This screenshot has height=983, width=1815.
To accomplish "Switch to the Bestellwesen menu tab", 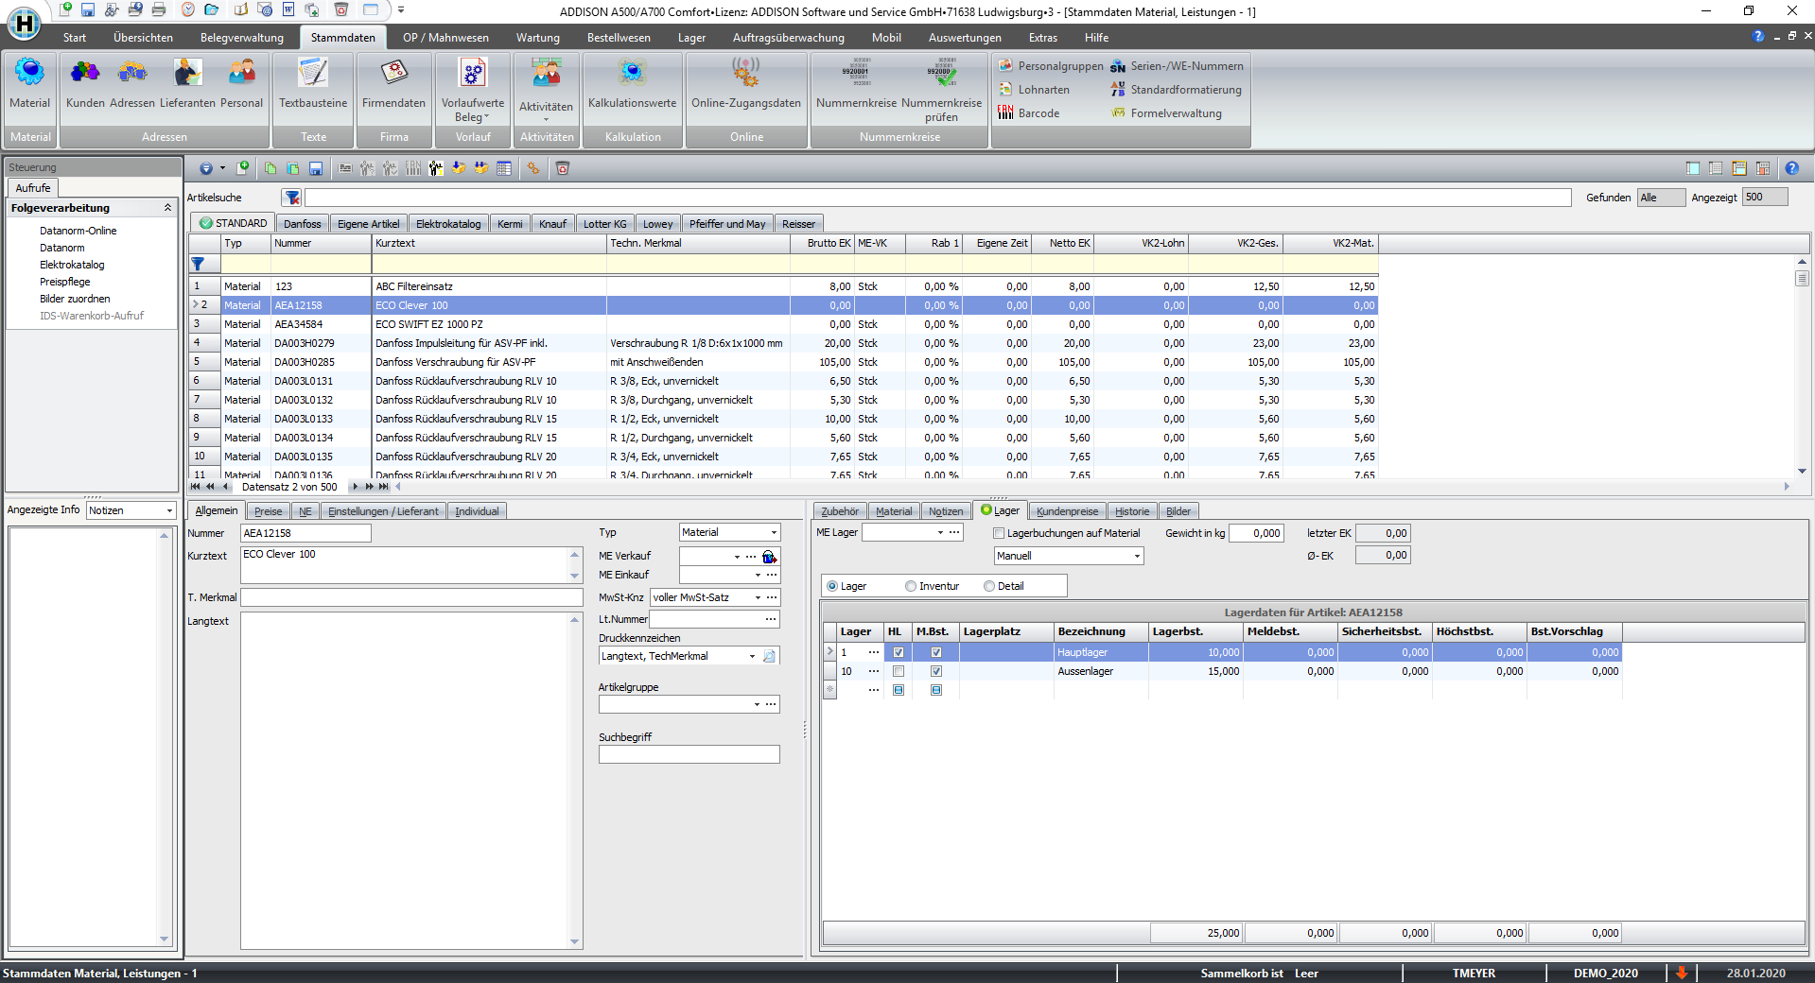I will pyautogui.click(x=619, y=38).
